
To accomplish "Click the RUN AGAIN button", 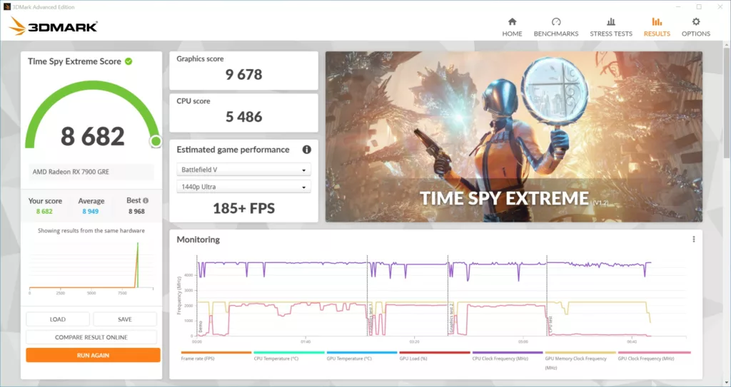I will (94, 355).
